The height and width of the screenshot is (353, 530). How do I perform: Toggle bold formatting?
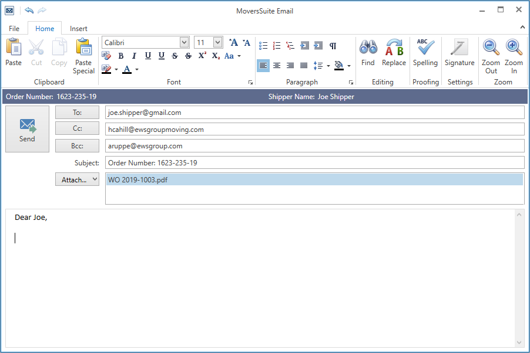[121, 56]
